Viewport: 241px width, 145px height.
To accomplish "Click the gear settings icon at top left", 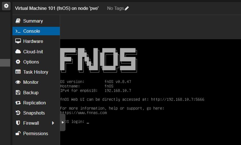I will (6, 6).
